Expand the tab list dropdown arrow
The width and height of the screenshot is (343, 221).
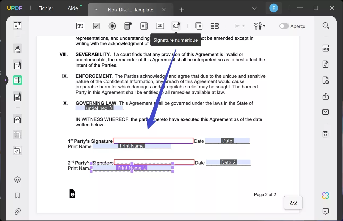pos(254,8)
